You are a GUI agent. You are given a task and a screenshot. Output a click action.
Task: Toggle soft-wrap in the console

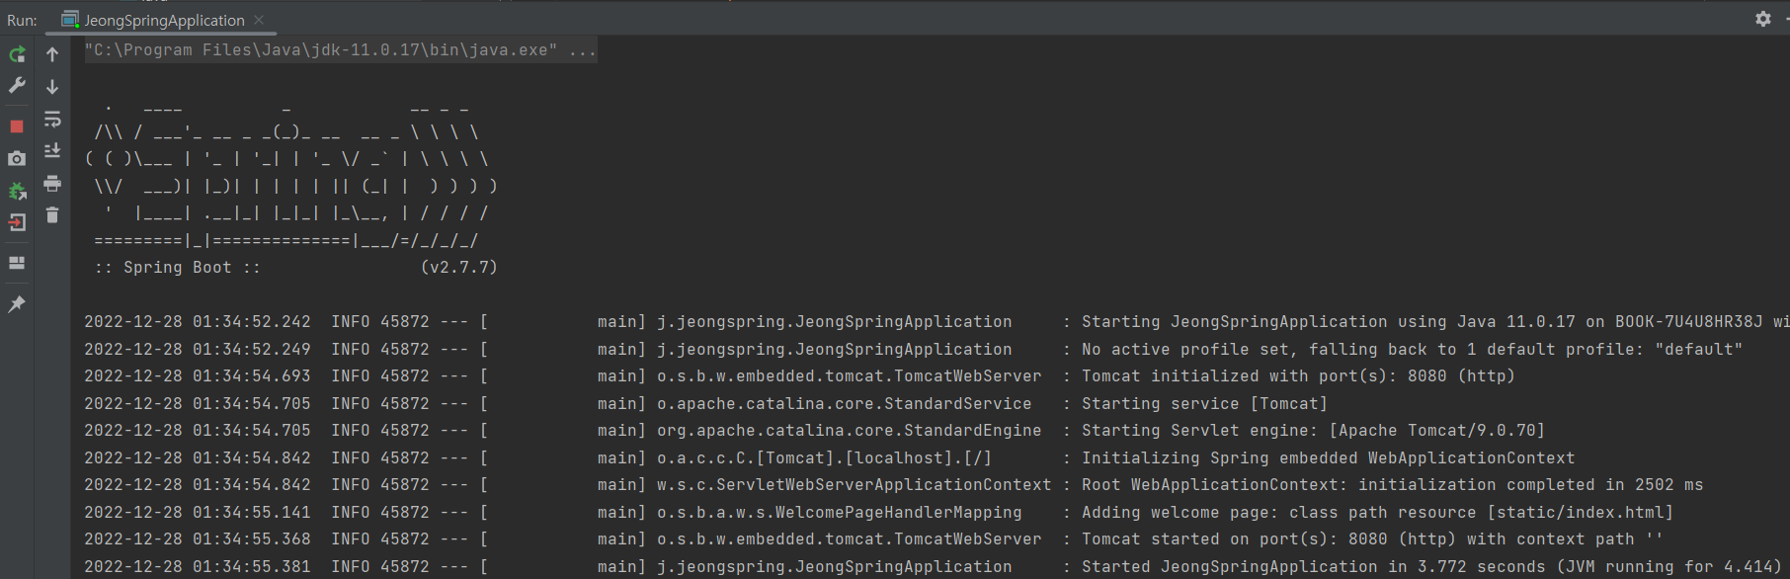coord(52,120)
